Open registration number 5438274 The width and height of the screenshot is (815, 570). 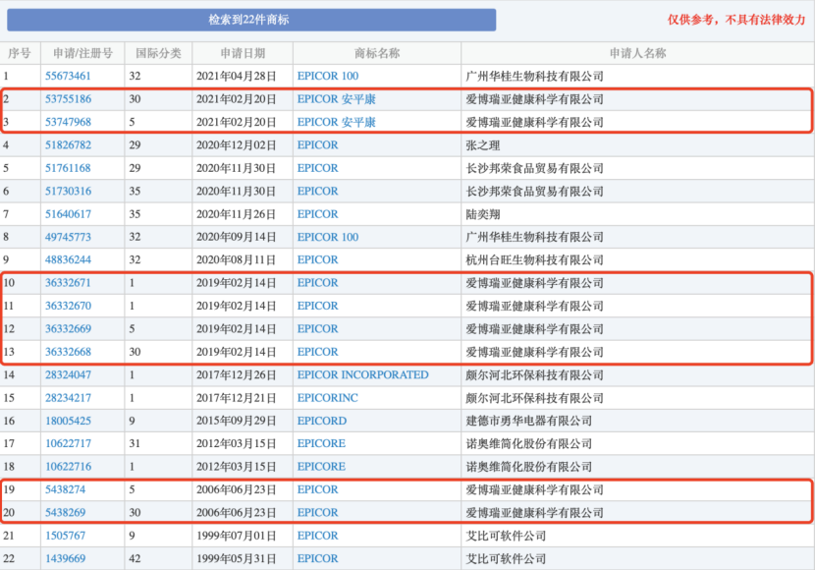[66, 489]
